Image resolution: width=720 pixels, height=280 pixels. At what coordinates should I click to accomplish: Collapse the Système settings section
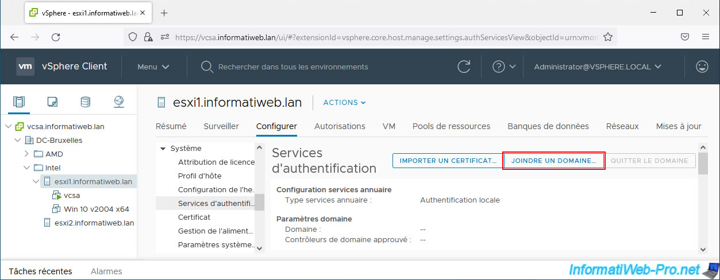[x=163, y=149]
